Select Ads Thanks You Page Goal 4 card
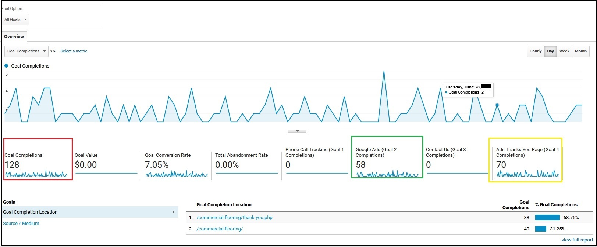Viewport: 597px width, 247px height. (525, 160)
